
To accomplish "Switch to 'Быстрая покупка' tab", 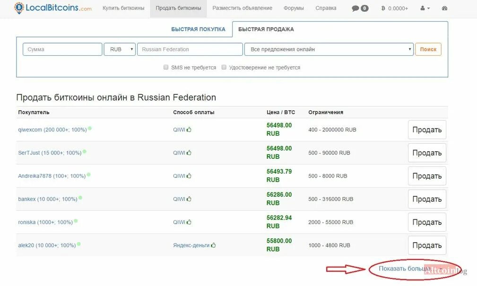I will click(198, 29).
